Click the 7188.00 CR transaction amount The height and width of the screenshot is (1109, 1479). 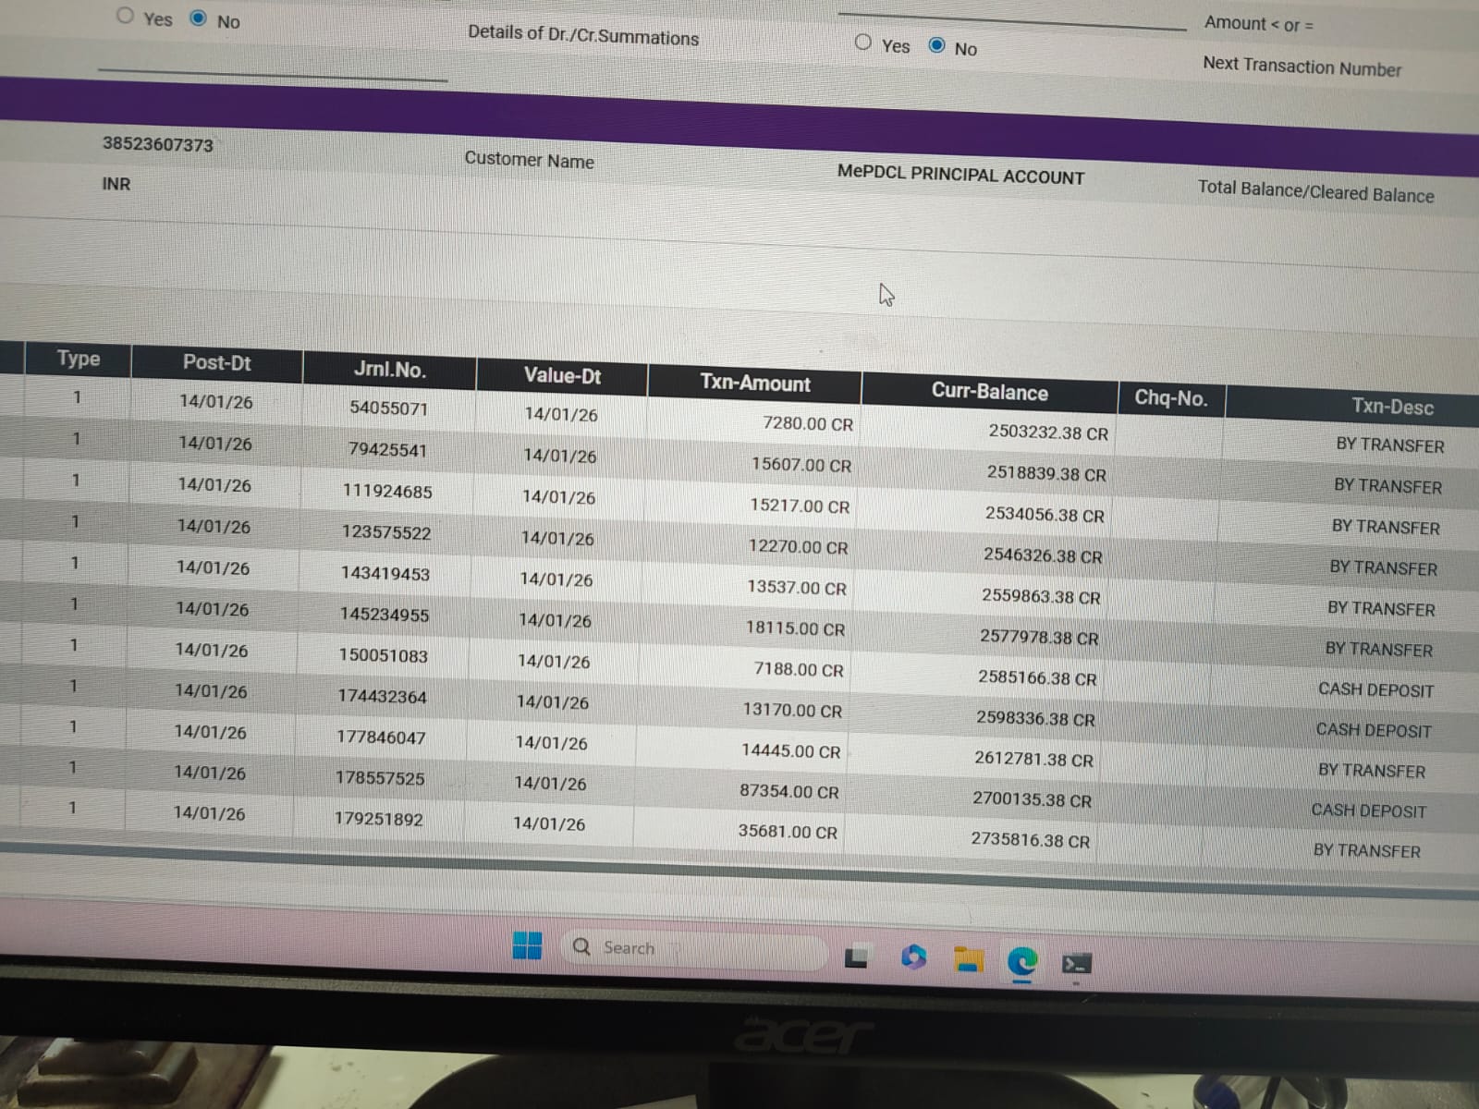(x=799, y=669)
